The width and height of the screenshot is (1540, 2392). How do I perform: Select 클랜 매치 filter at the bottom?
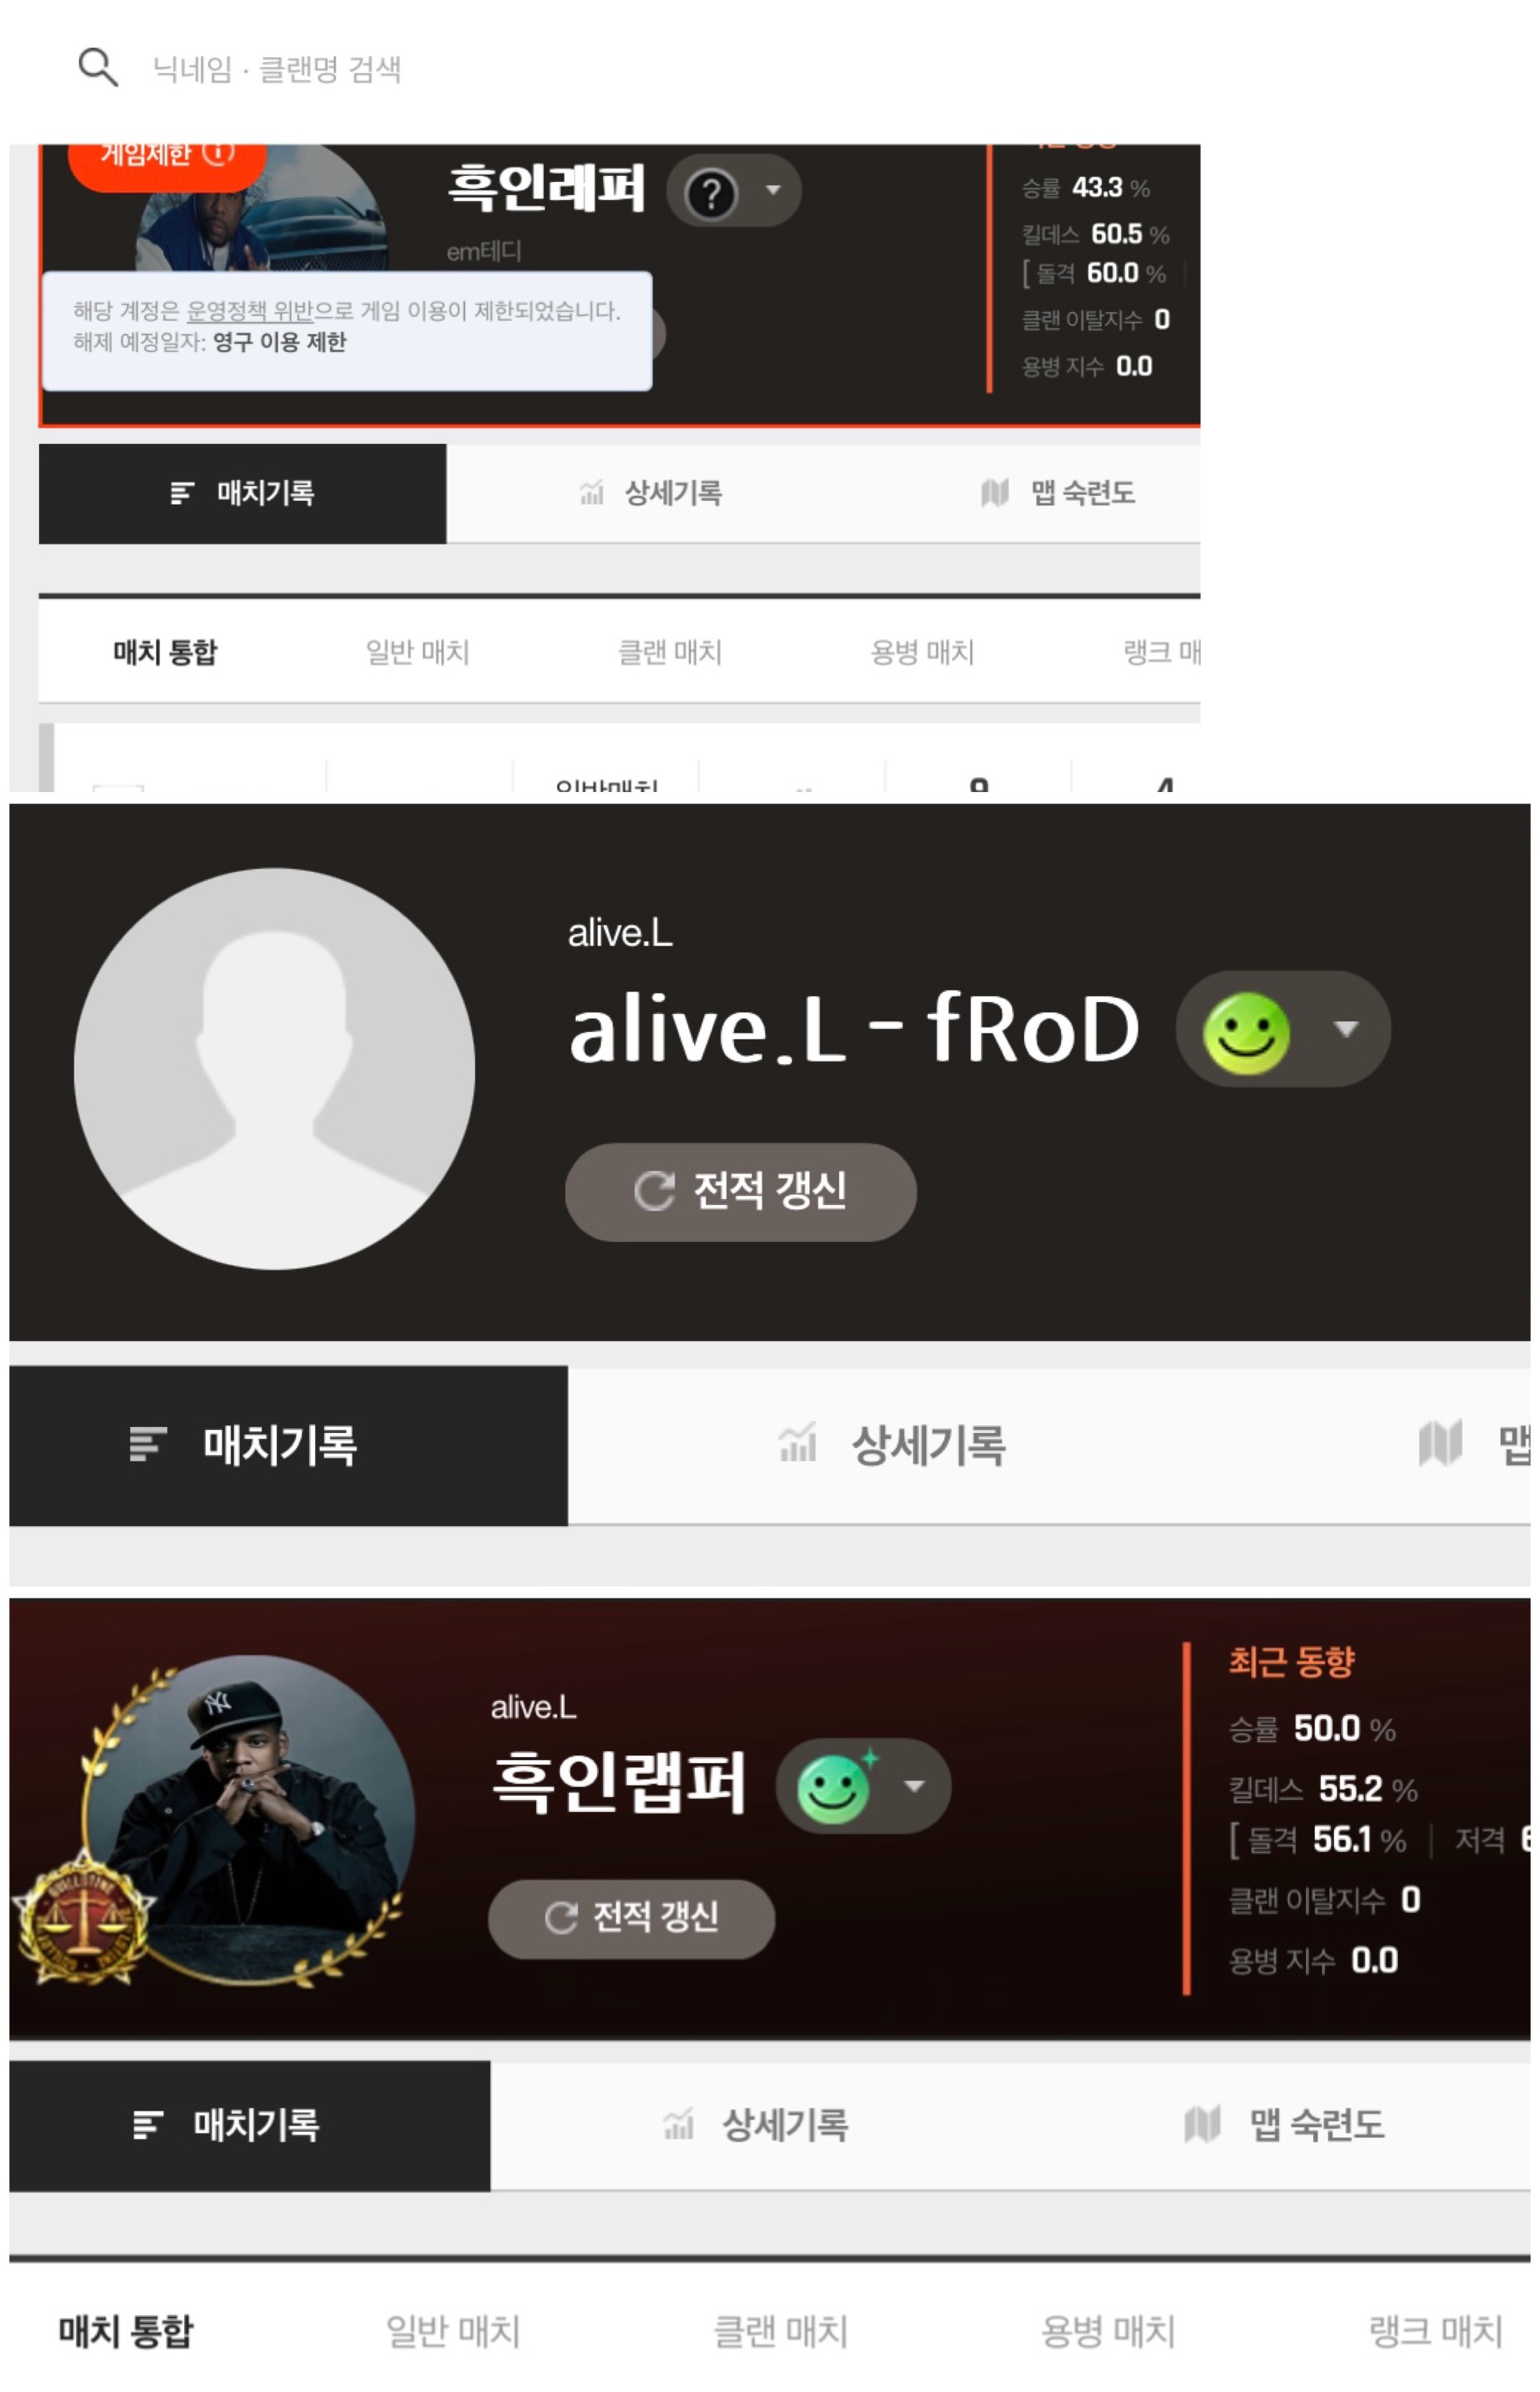[780, 2332]
